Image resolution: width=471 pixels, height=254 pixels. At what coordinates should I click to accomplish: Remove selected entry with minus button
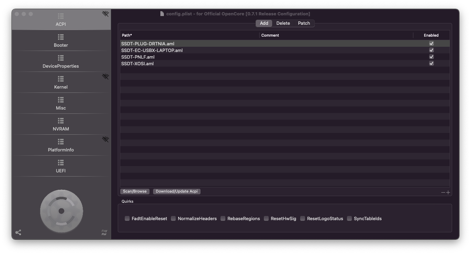[443, 192]
